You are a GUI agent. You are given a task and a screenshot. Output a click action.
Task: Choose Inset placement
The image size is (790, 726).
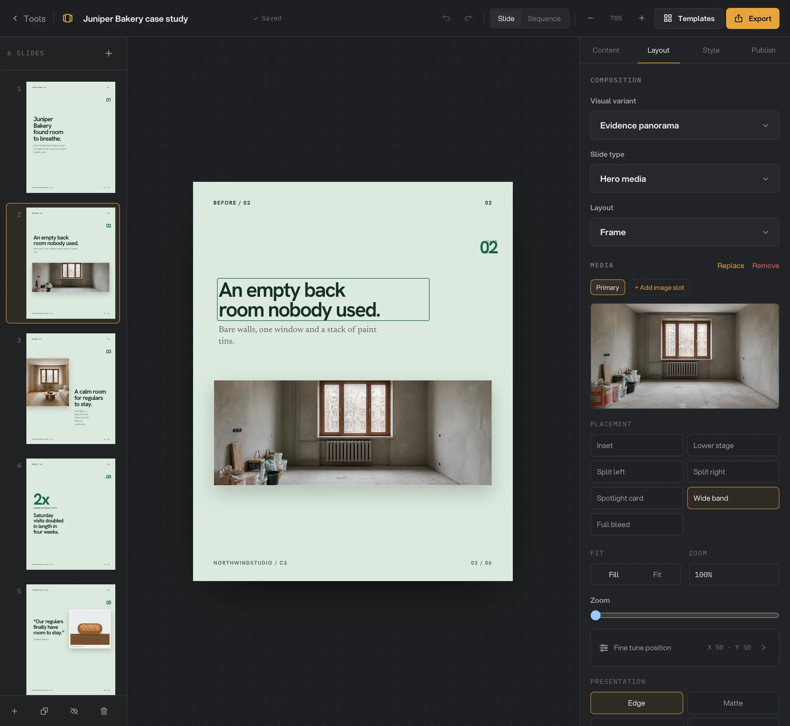coord(636,445)
